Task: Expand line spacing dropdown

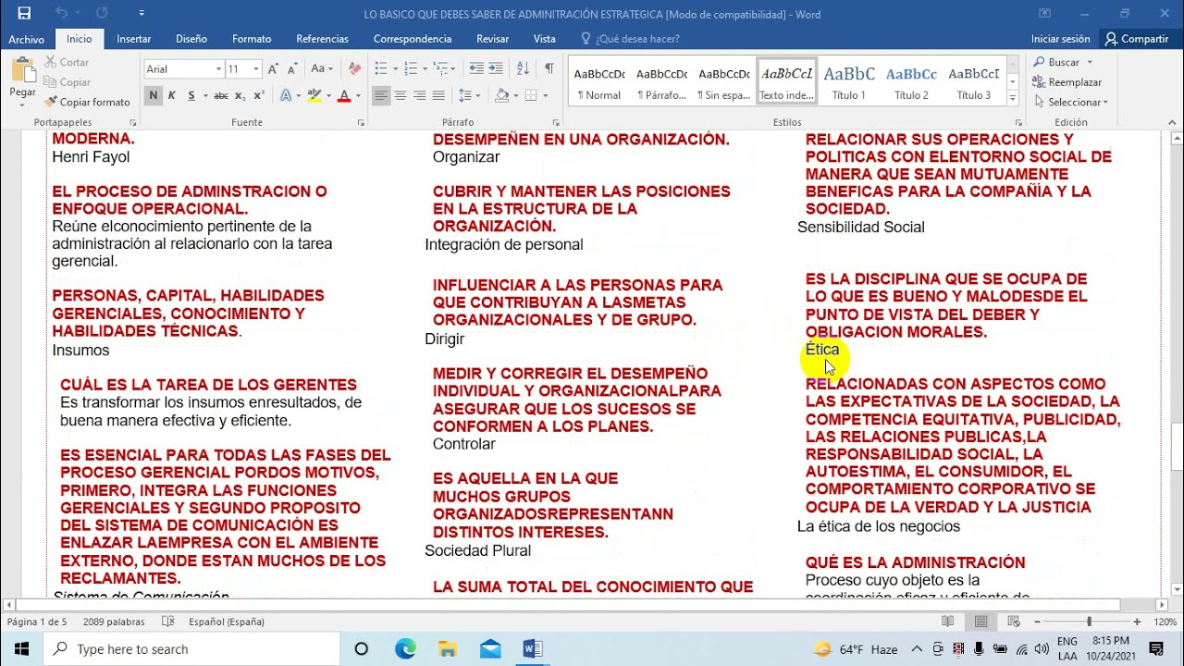Action: [477, 95]
